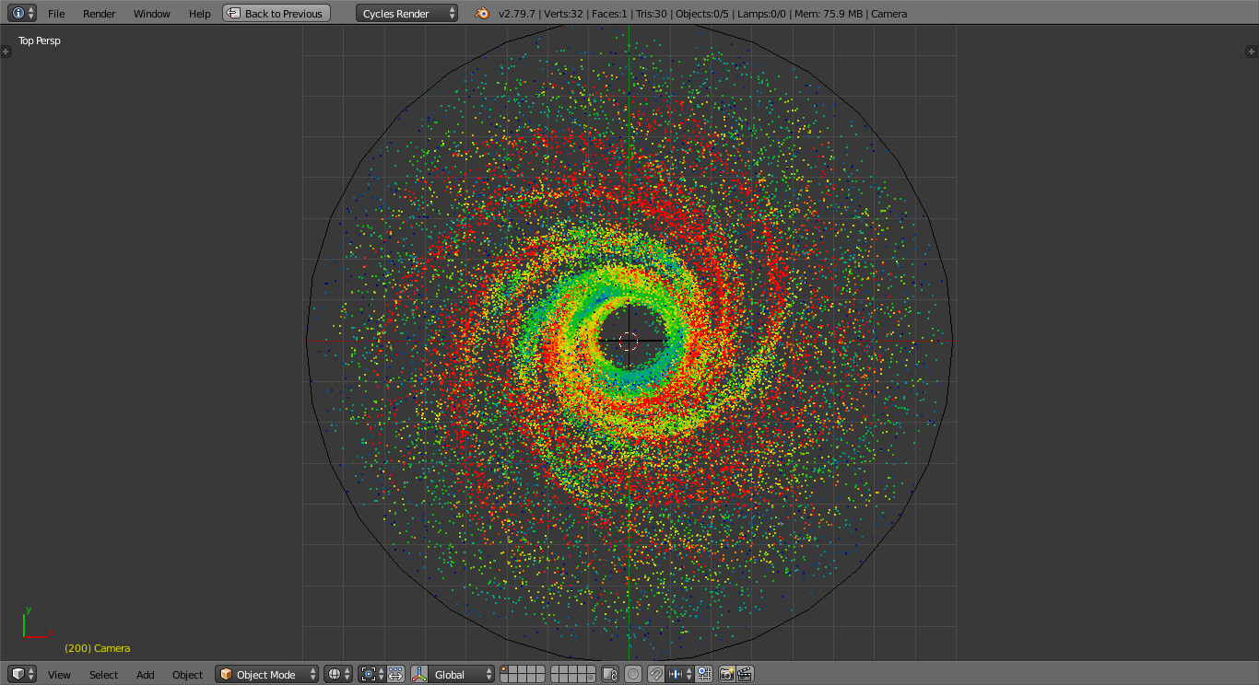Click the pivot point center icon
Screen dimensions: 1259x685
pos(371,674)
